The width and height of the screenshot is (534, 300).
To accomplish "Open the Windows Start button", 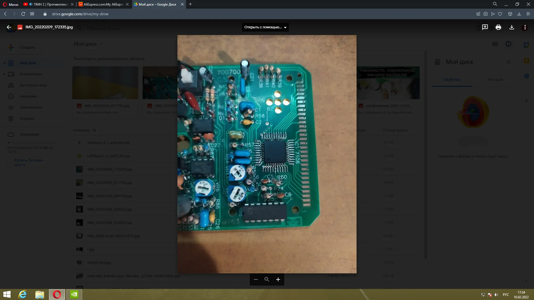I will coord(7,294).
